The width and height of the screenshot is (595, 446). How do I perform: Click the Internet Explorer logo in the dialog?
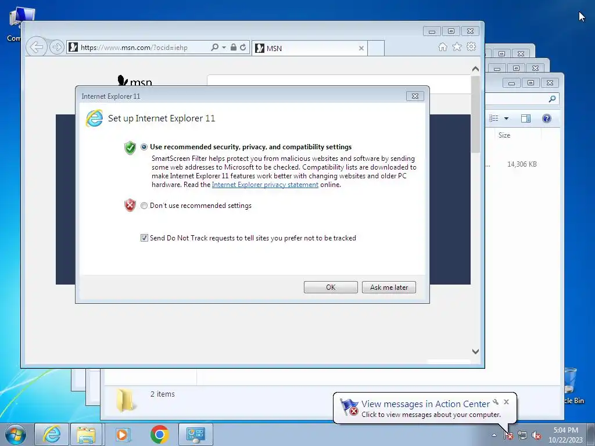point(94,118)
